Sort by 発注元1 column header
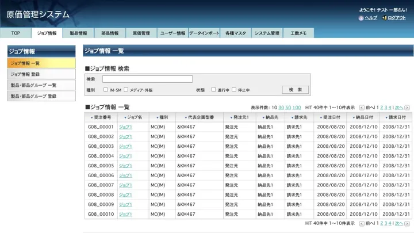The image size is (414, 233). 239,117
